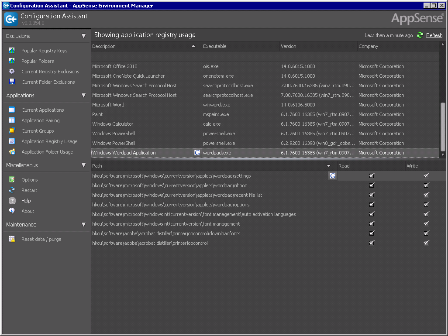Viewport: 448px width, 336px height.
Task: Show Application Folder Usage
Action: (47, 152)
